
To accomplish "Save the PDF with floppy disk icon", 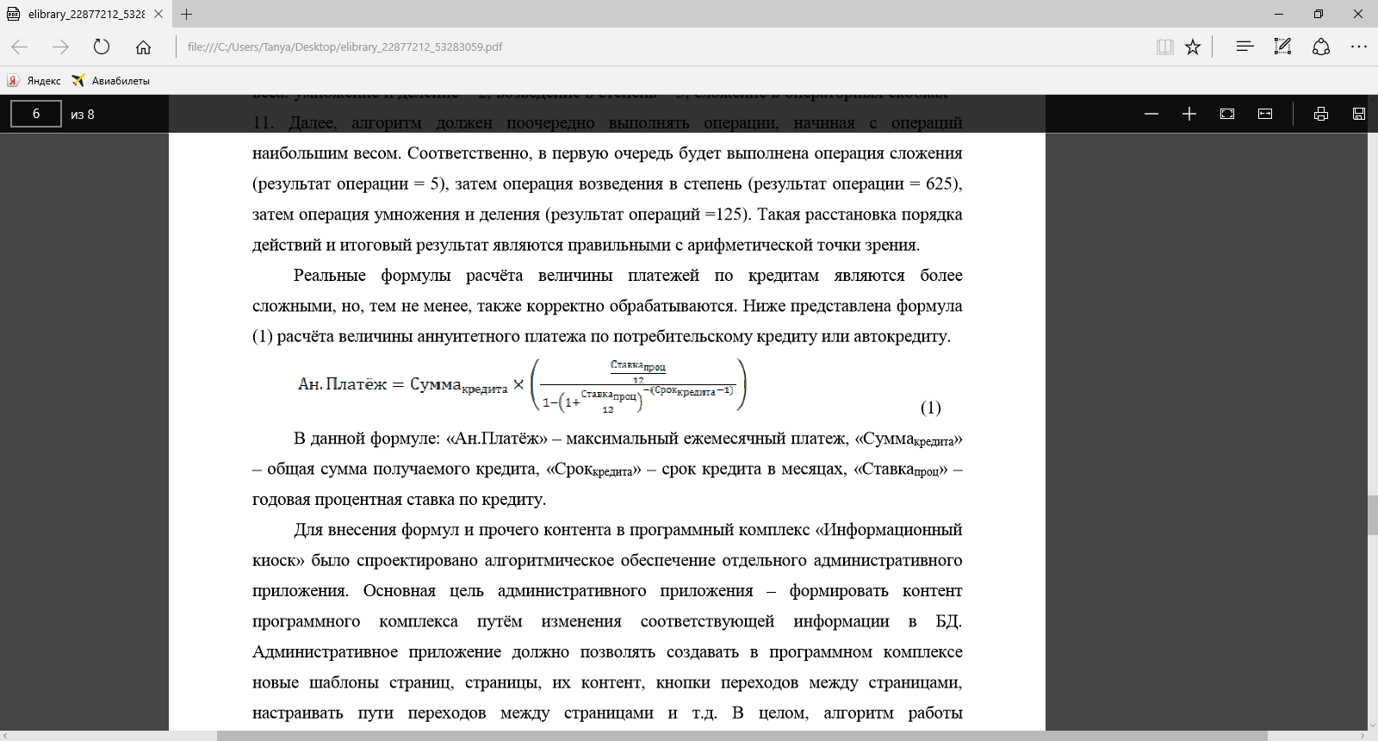I will coord(1359,114).
